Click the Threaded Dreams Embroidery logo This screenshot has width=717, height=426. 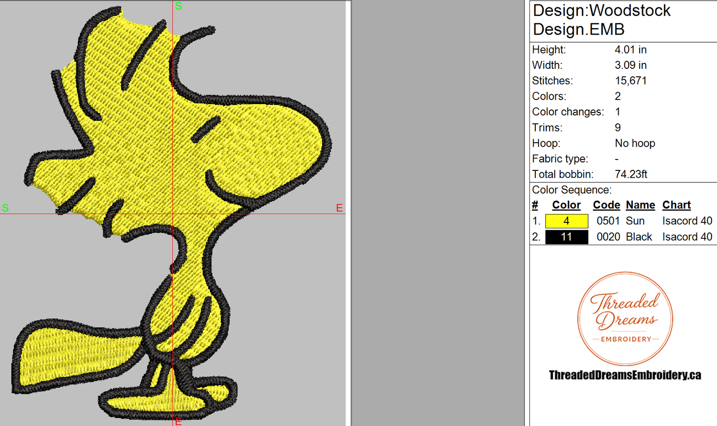625,319
